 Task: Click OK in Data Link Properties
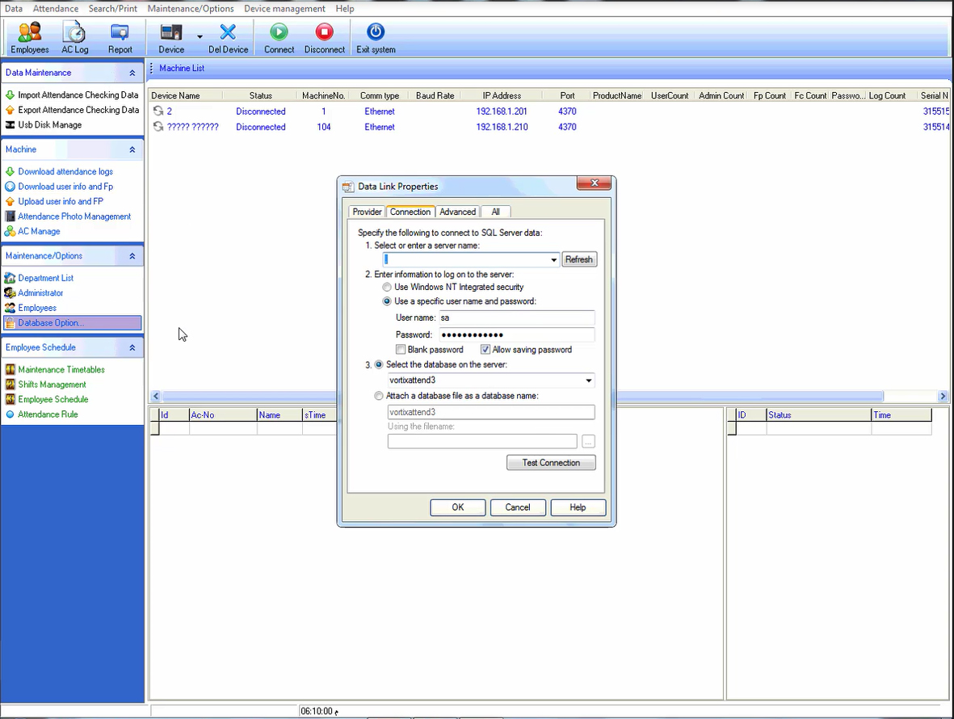click(x=457, y=507)
